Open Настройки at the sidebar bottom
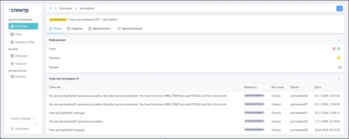Image resolution: width=349 pixels, height=139 pixels. pos(22,129)
